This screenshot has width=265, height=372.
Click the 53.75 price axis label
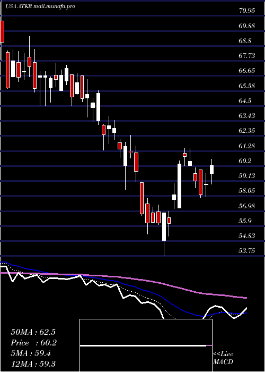pos(247,251)
